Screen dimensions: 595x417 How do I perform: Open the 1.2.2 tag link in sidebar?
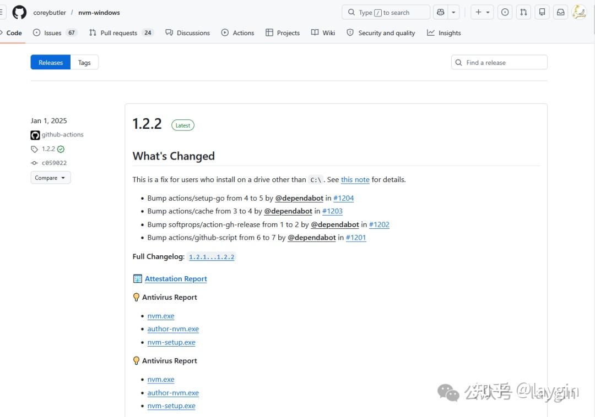click(48, 149)
